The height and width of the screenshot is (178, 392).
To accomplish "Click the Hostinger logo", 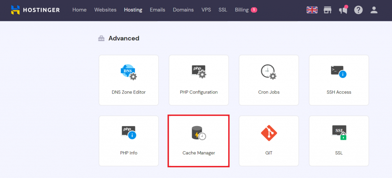I will click(x=35, y=10).
